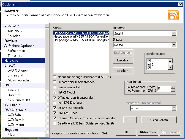Image resolution: width=185 pixels, height=139 pixels.
Task: Click Suche Geräte button
Action: (159, 120)
